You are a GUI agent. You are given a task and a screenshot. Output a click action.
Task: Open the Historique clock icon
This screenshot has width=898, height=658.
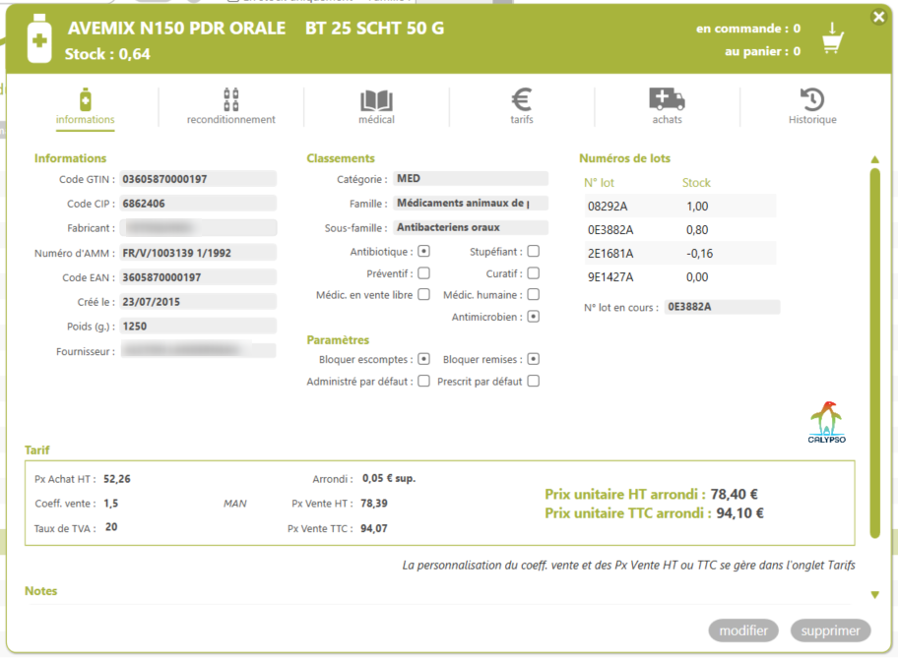(x=812, y=99)
